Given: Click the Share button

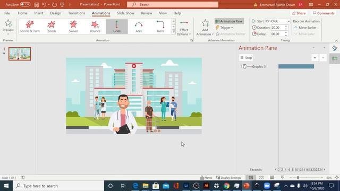Looking at the screenshot, I should pyautogui.click(x=299, y=13).
